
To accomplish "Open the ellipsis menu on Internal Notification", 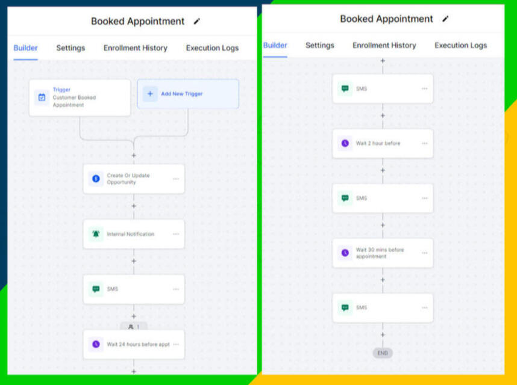I will pos(177,233).
